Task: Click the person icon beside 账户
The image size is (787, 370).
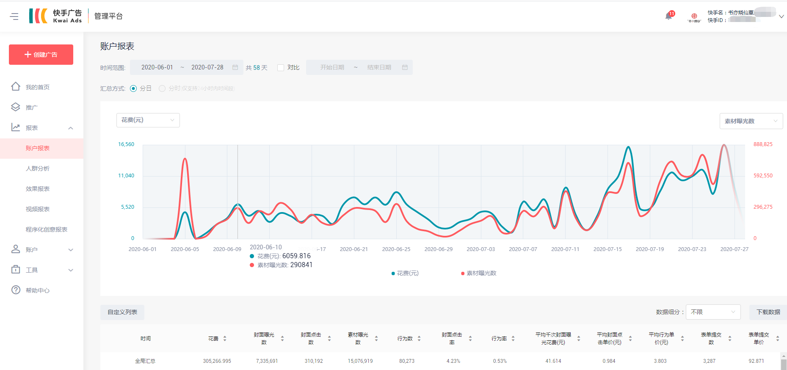Action: pyautogui.click(x=16, y=249)
